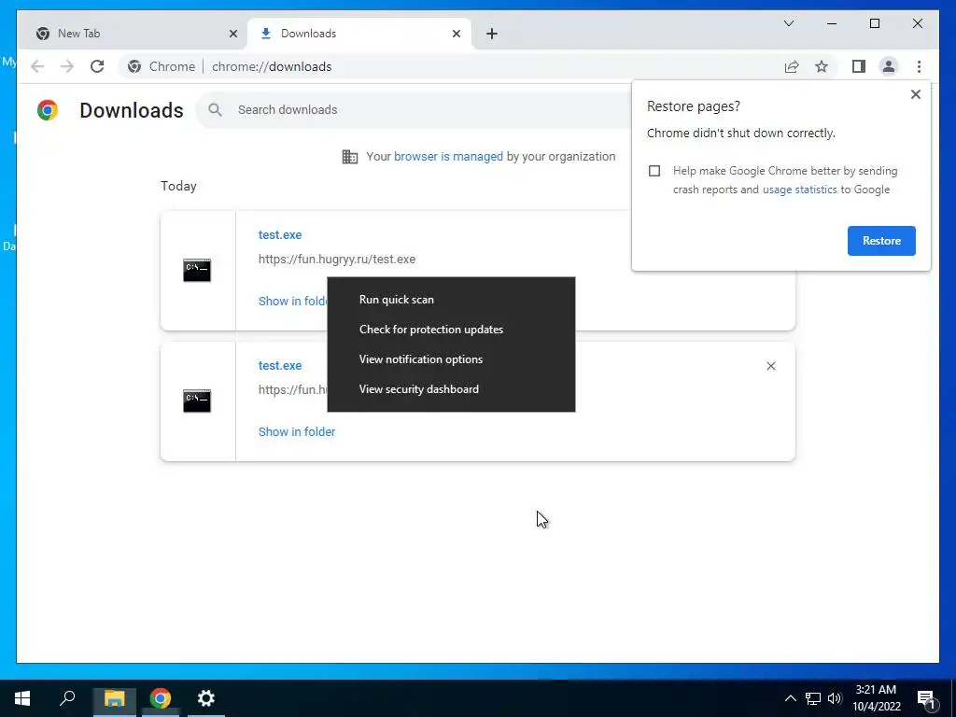Viewport: 956px width, 717px height.
Task: Open the side panel icon
Action: point(859,66)
